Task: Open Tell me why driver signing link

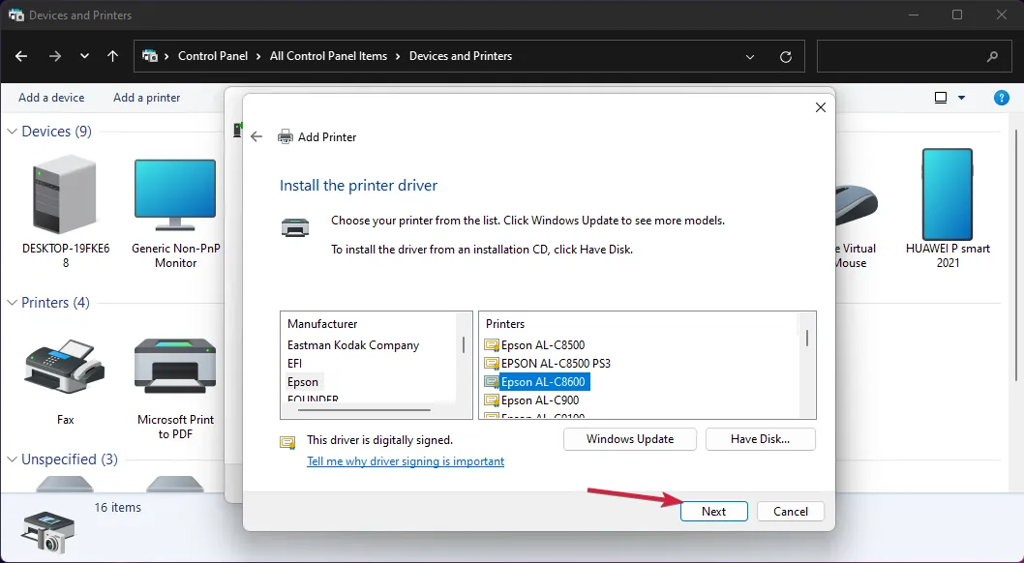Action: 406,461
